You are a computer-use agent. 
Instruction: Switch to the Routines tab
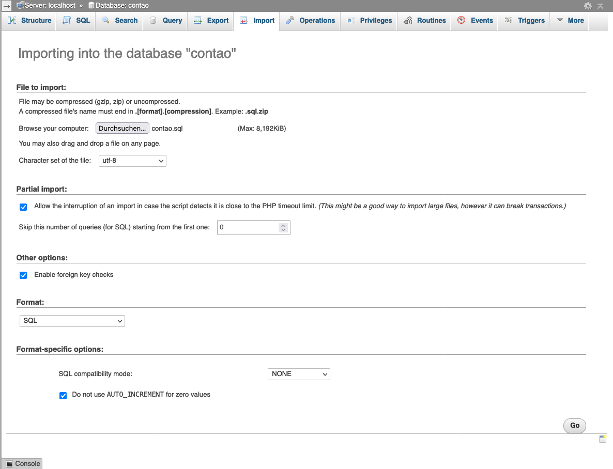424,20
